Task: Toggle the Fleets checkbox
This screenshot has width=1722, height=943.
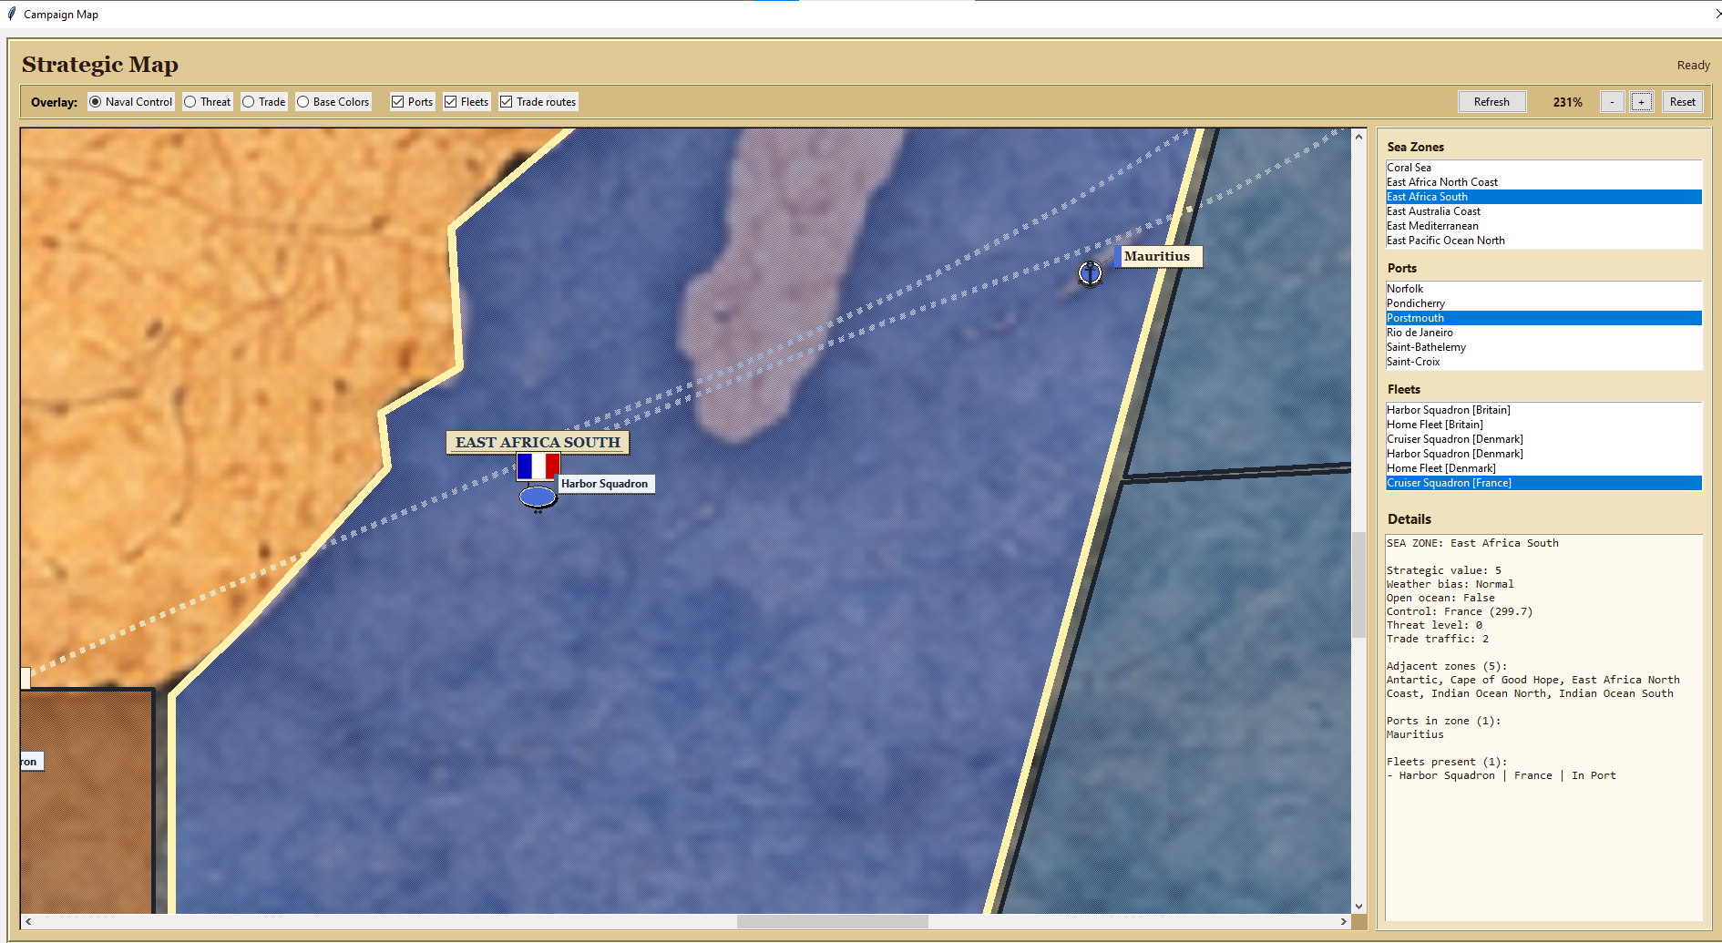Action: point(466,102)
